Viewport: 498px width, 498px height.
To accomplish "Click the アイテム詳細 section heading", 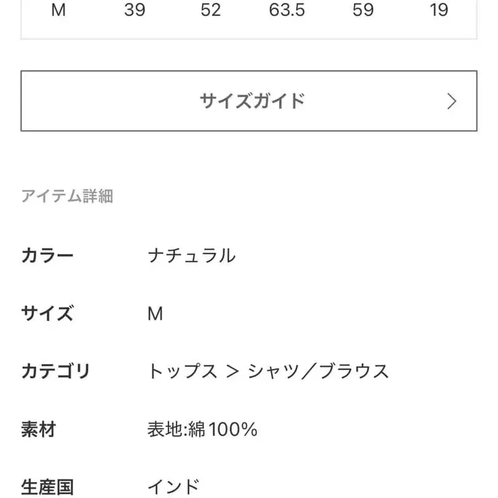I will point(69,196).
